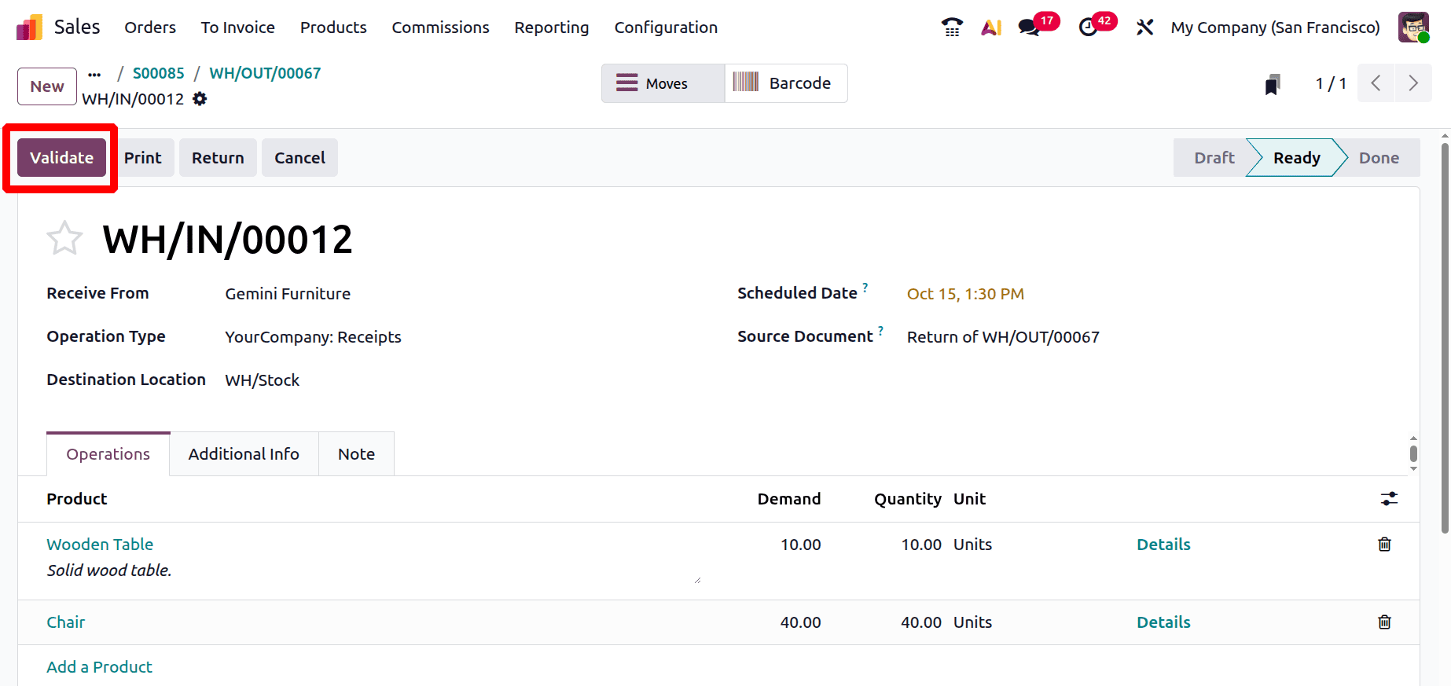The height and width of the screenshot is (686, 1451).
Task: Go to the previous record arrow
Action: (1376, 83)
